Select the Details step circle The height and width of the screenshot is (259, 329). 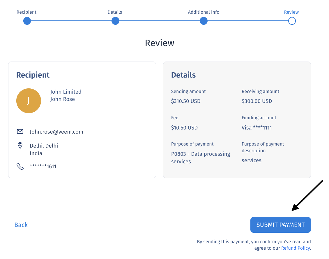pos(115,21)
